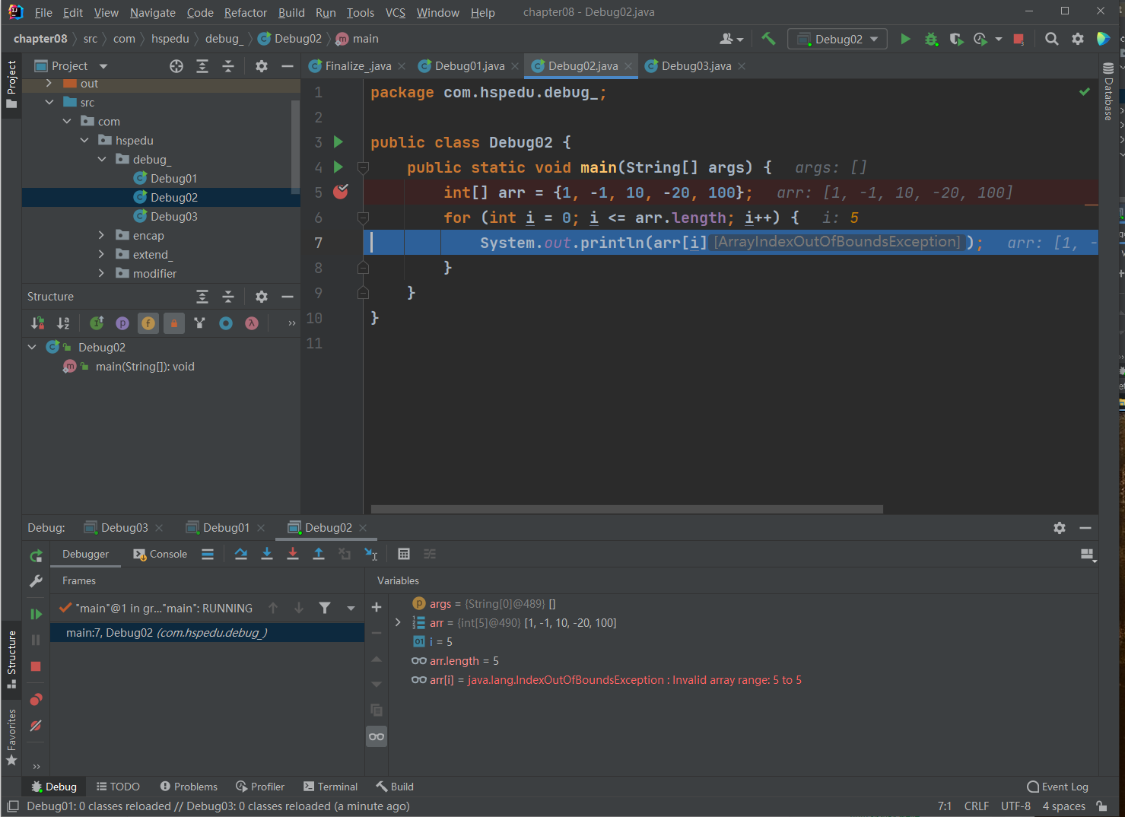The width and height of the screenshot is (1125, 817).
Task: Open the Problems tool window
Action: 189,787
